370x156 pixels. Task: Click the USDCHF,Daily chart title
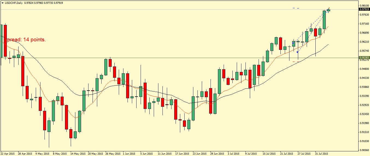14,2
